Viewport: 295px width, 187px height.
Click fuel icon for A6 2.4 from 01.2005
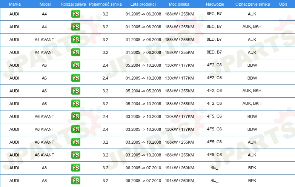(x=75, y=78)
